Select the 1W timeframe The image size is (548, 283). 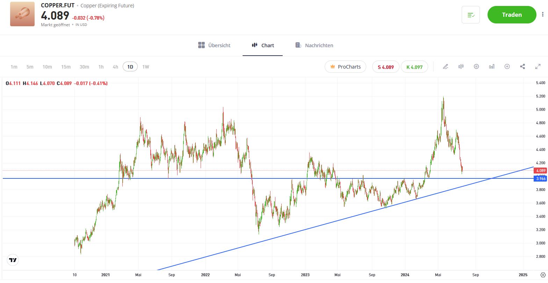pos(146,67)
